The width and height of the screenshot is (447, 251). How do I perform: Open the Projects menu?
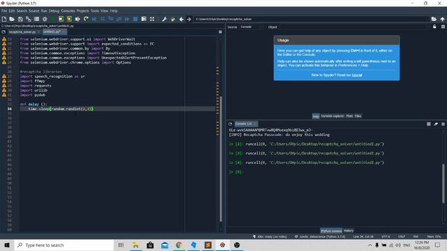[82, 11]
